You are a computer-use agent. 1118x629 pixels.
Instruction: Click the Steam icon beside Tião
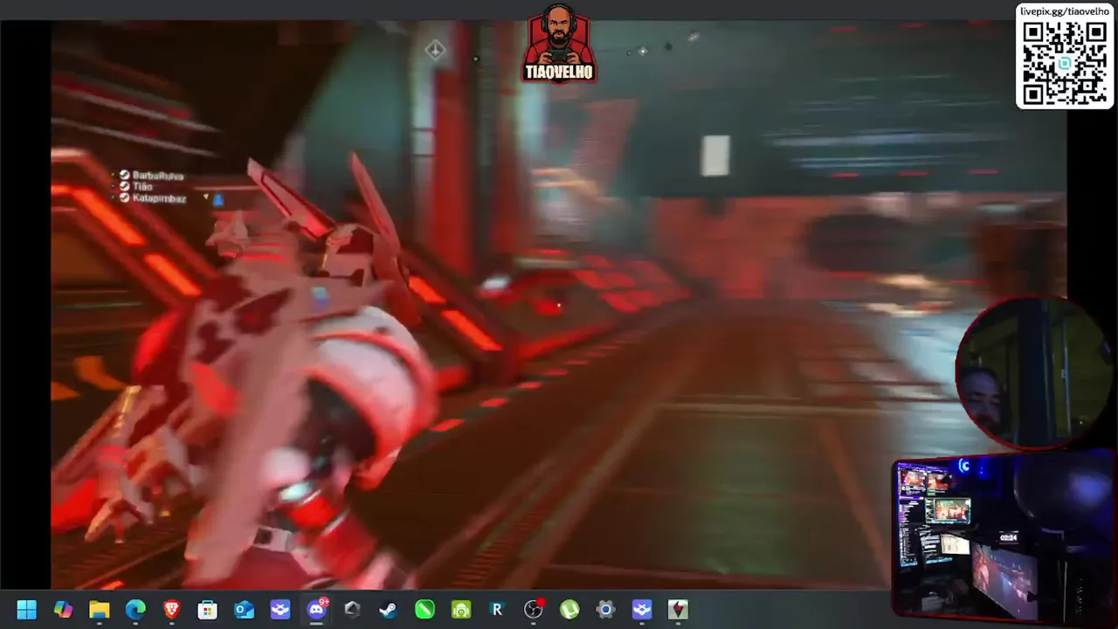125,187
